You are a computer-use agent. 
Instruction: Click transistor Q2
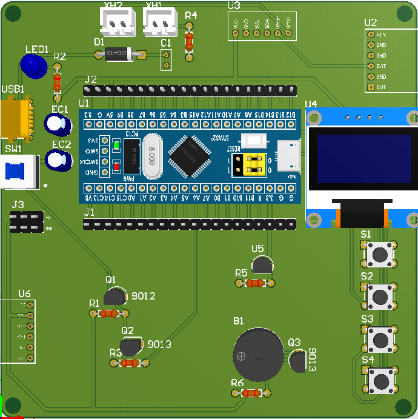click(131, 347)
